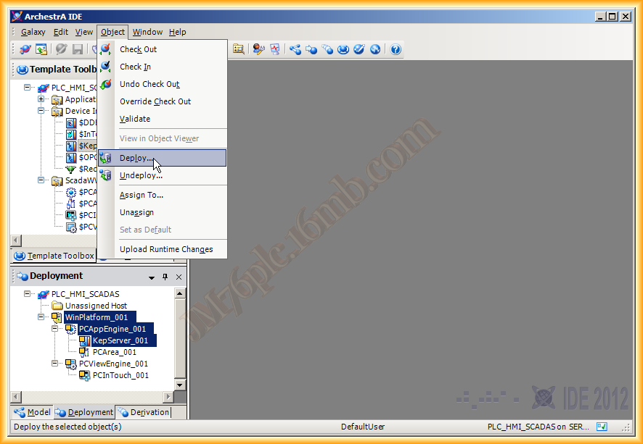Click the KepServer_001 object icon in Deployment tree

[x=84, y=340]
